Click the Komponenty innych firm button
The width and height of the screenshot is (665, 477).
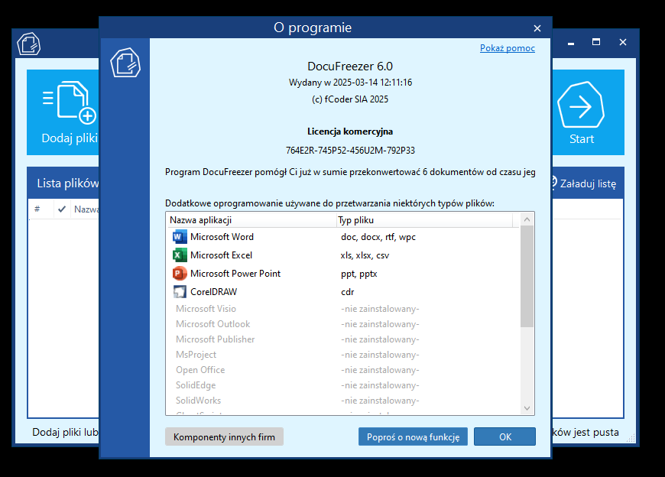click(x=224, y=436)
